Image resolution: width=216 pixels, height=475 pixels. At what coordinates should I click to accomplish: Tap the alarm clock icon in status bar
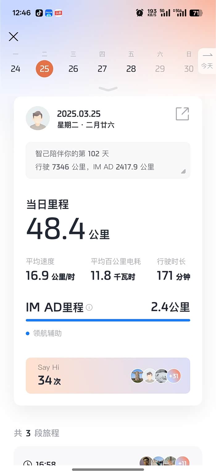click(140, 13)
